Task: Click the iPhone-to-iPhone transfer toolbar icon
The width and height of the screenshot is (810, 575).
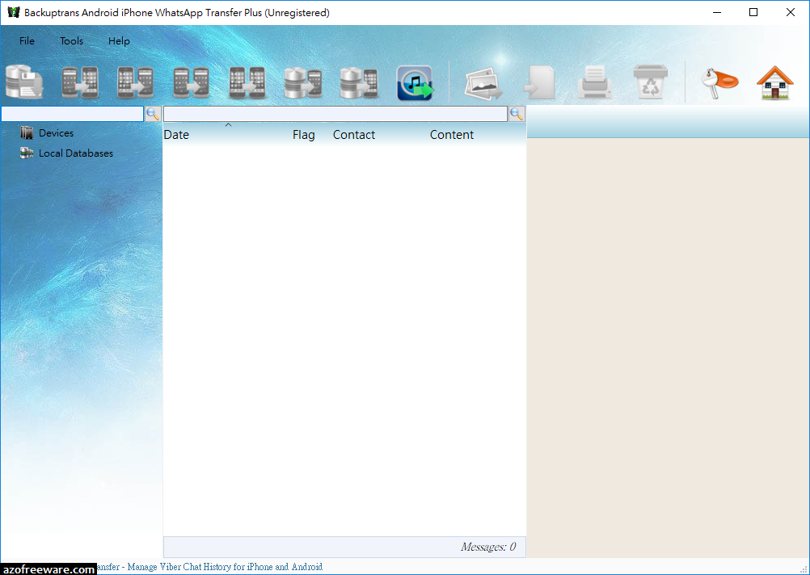Action: point(247,82)
